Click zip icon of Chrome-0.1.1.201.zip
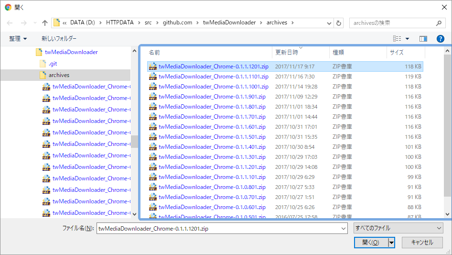This screenshot has width=452, height=255. click(x=153, y=167)
